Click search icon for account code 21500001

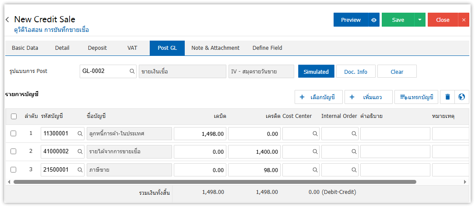[80, 170]
